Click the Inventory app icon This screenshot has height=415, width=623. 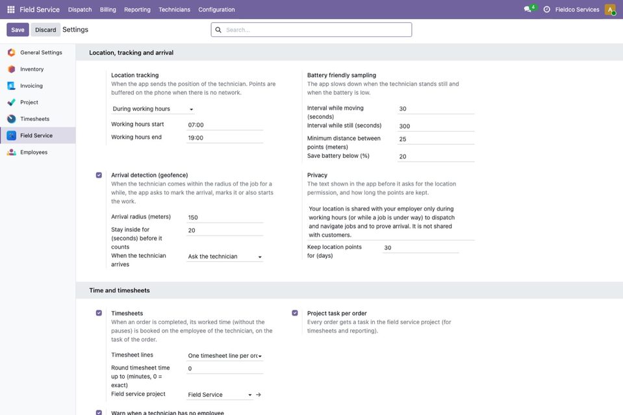tap(11, 69)
